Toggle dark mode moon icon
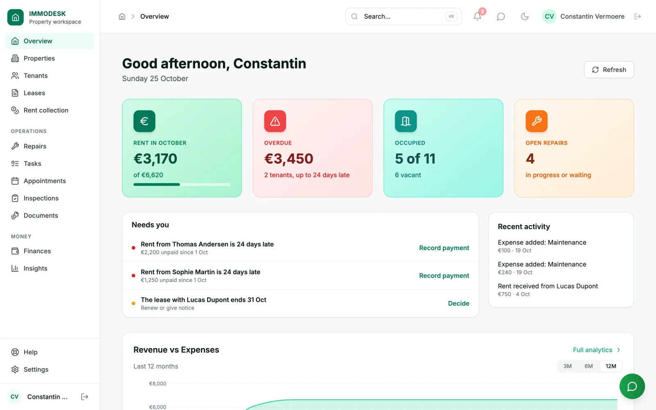The image size is (656, 410). 524,16
